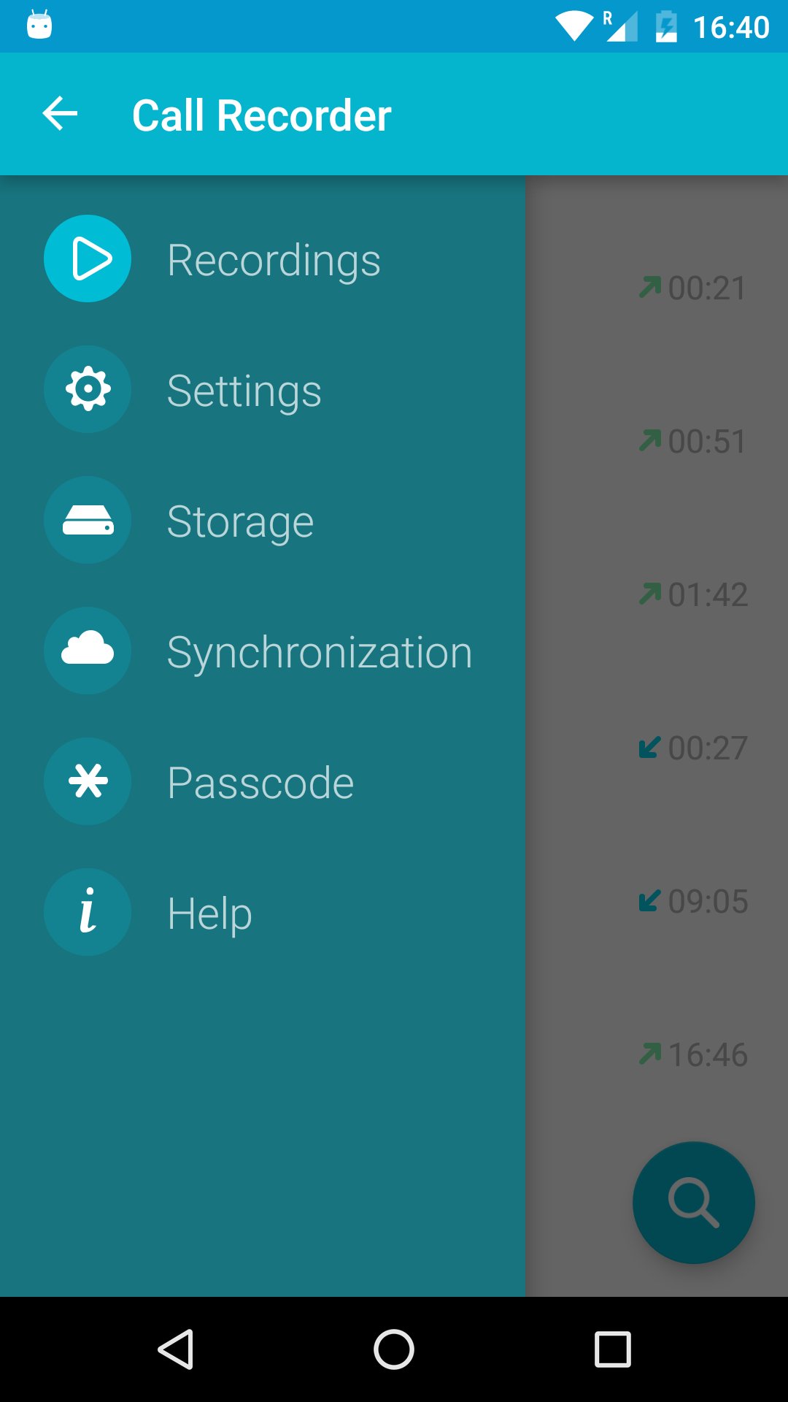Open the incoming 09:05 recording
Viewport: 788px width, 1402px height.
(x=693, y=901)
